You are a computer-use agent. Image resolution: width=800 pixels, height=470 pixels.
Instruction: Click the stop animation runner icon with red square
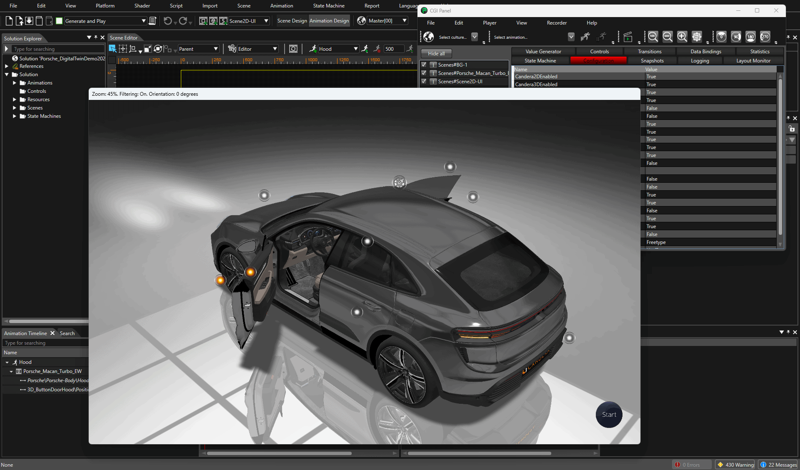click(x=377, y=49)
